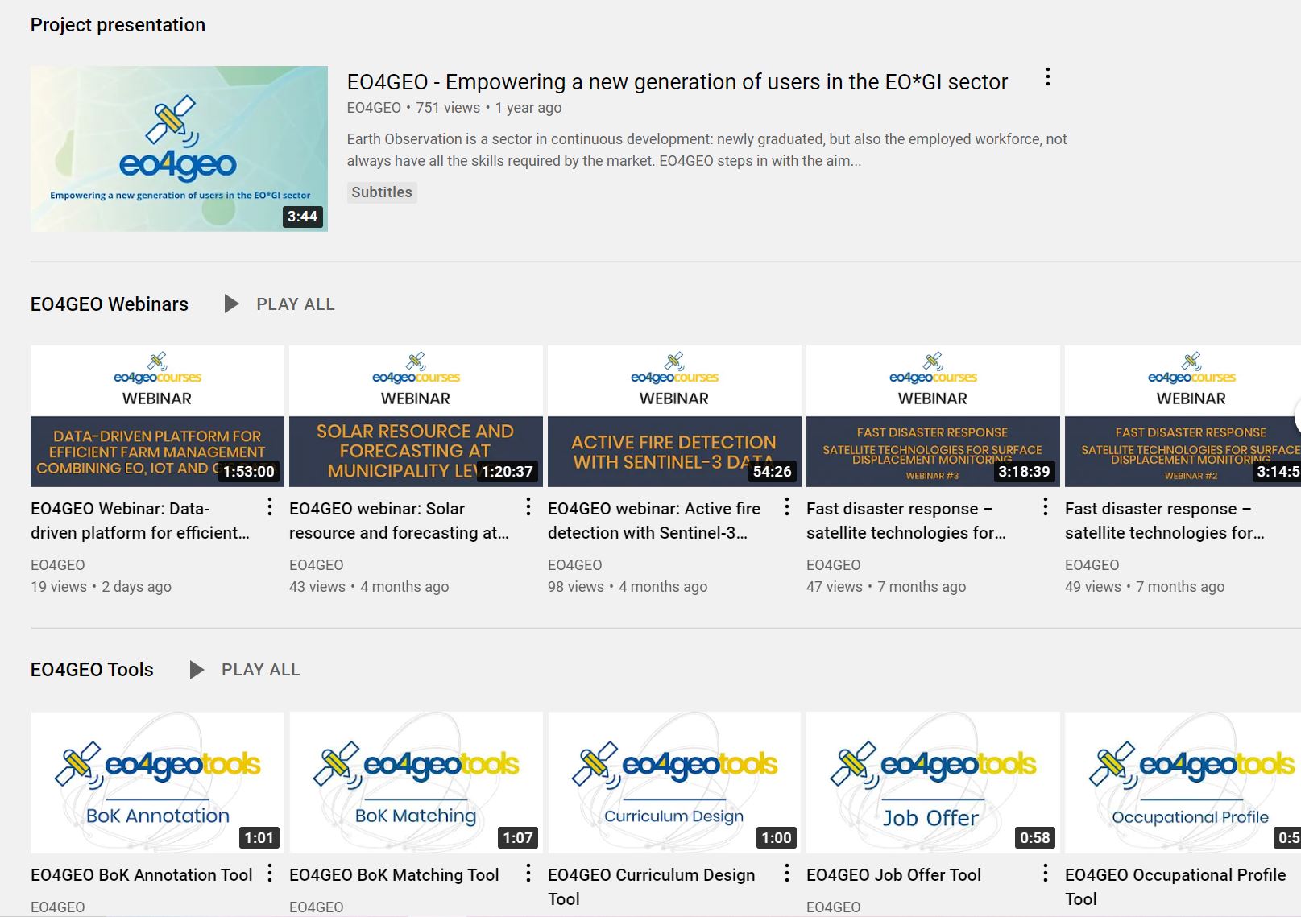Open the EO4GEO Tools section heading
1301x917 pixels.
pyautogui.click(x=92, y=670)
